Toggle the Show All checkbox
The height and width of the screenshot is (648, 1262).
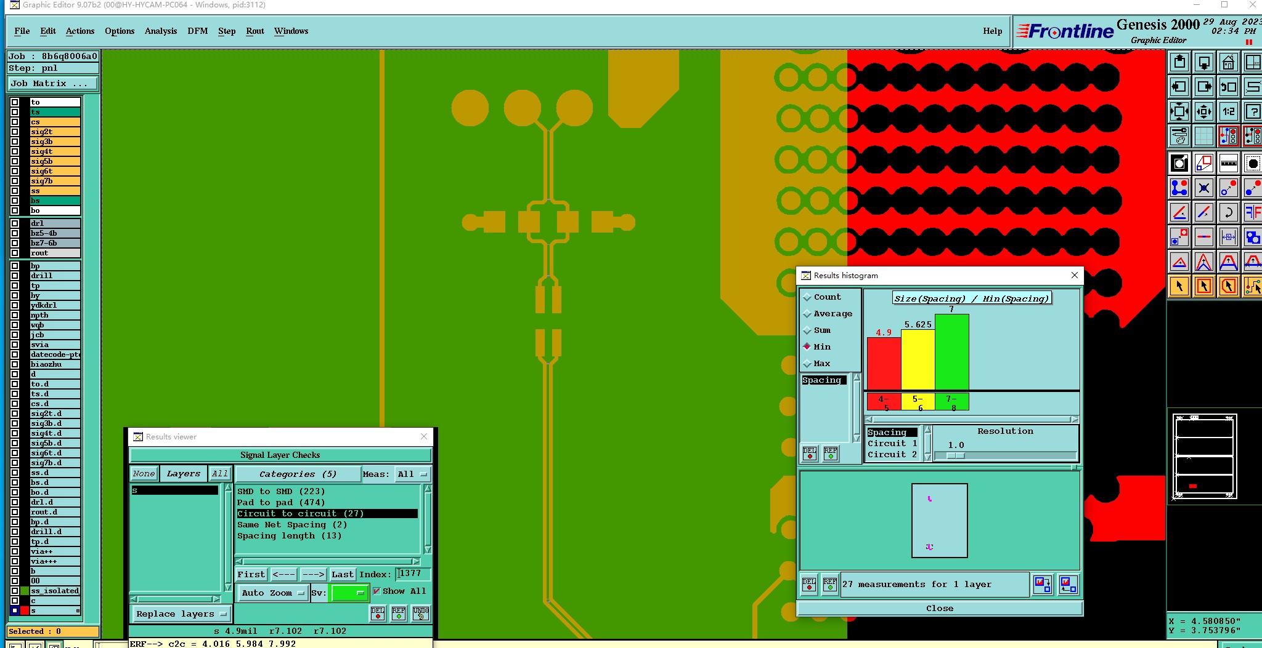coord(377,591)
